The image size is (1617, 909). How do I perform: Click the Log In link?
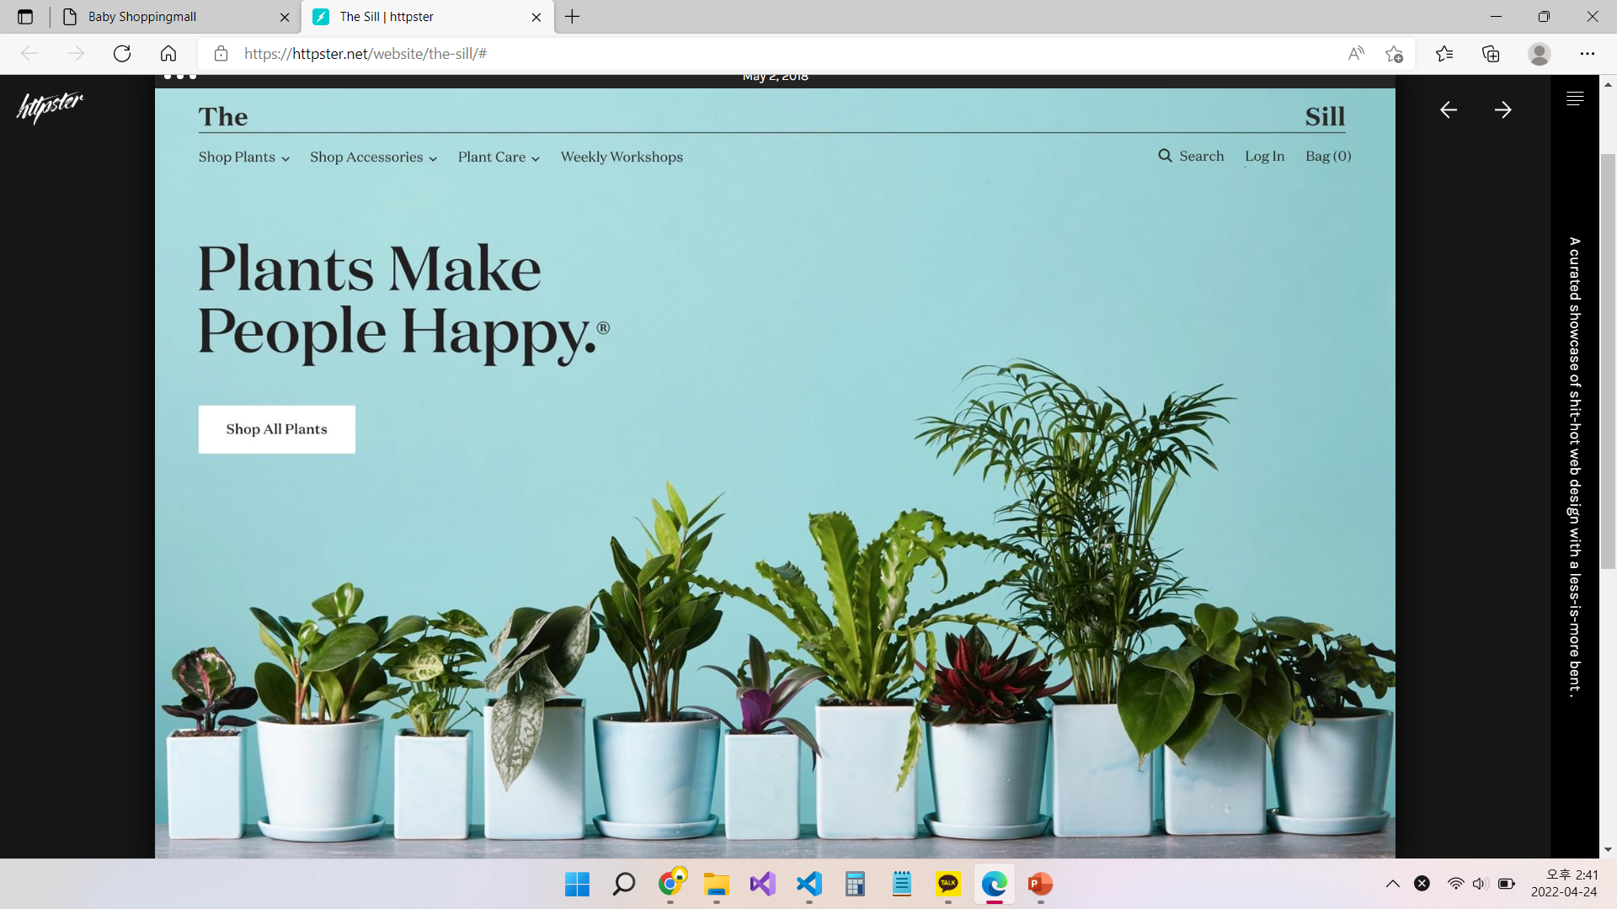(1264, 157)
